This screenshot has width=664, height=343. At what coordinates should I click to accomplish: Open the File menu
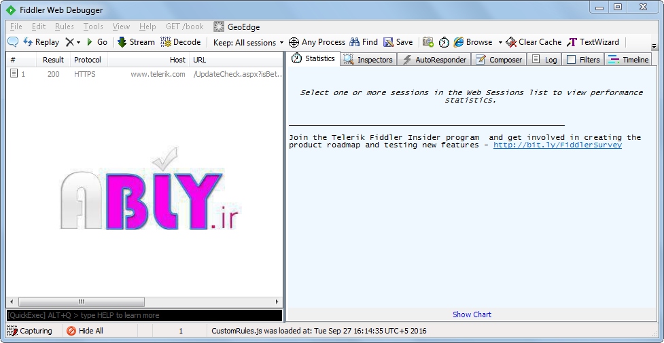[x=16, y=26]
